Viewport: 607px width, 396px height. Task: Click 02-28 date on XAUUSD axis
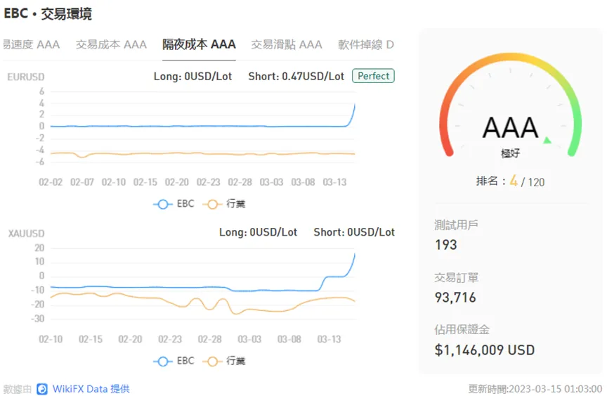click(209, 340)
